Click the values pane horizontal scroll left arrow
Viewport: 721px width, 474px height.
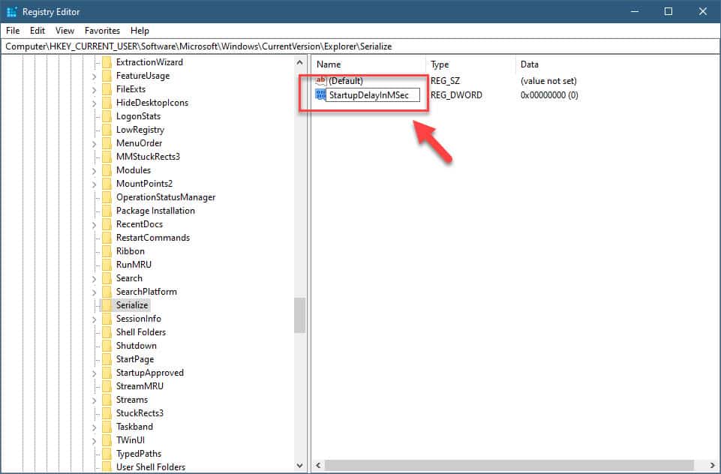[318, 465]
